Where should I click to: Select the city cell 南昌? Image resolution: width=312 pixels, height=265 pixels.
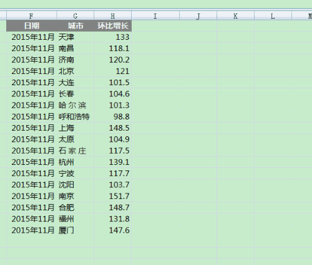point(75,49)
